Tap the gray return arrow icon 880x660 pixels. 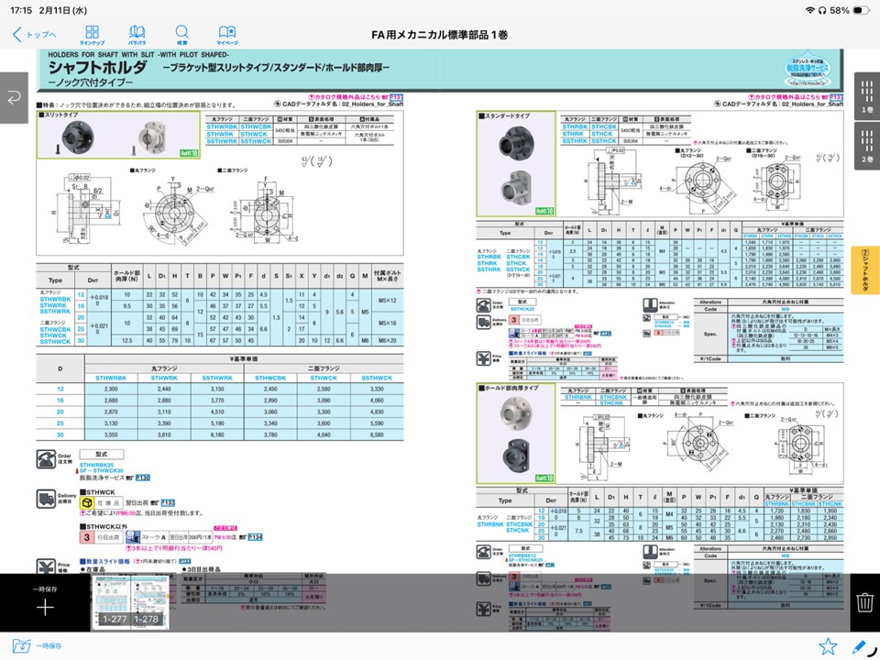tap(16, 98)
